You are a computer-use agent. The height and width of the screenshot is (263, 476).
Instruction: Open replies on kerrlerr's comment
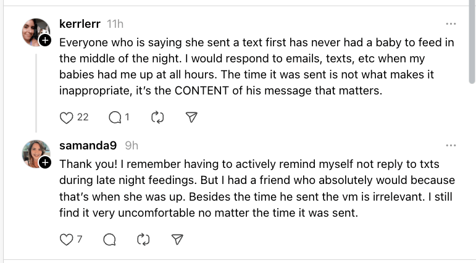[115, 117]
